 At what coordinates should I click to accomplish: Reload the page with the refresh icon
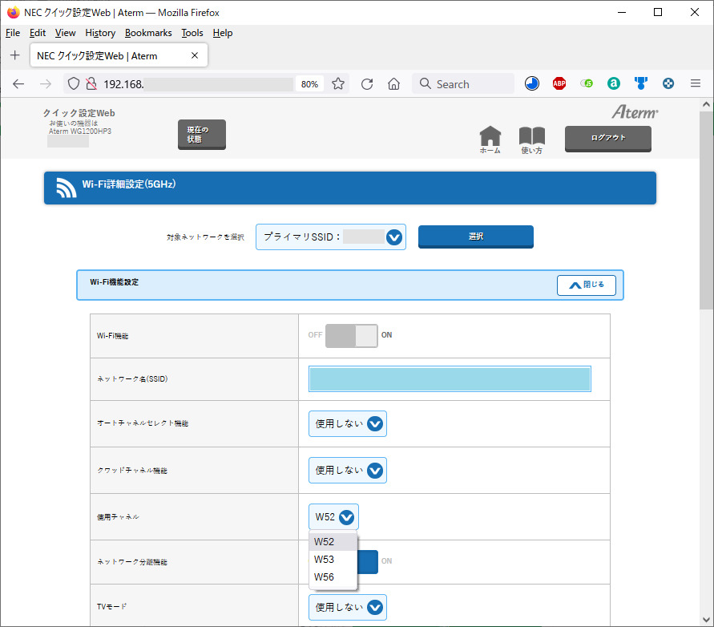[x=367, y=83]
